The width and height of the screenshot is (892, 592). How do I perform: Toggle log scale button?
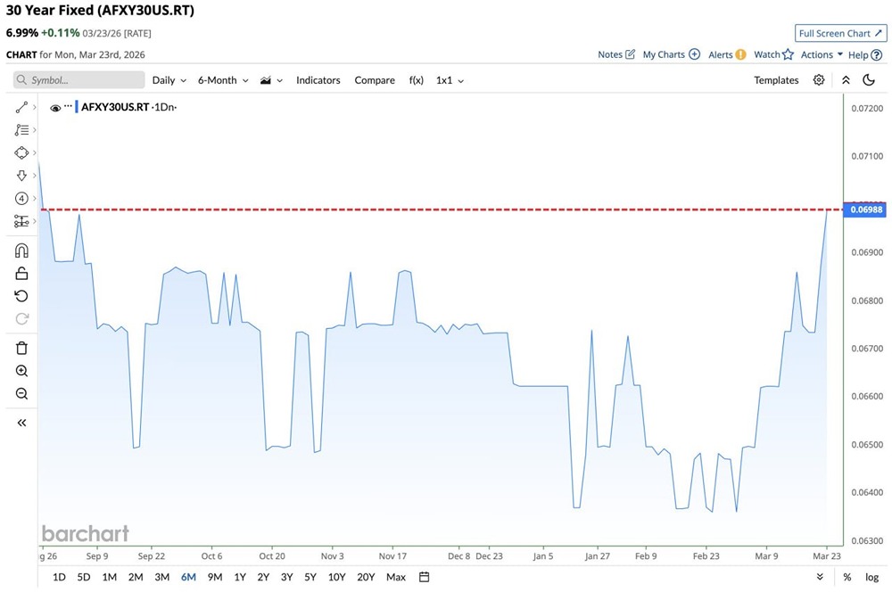[x=872, y=577]
